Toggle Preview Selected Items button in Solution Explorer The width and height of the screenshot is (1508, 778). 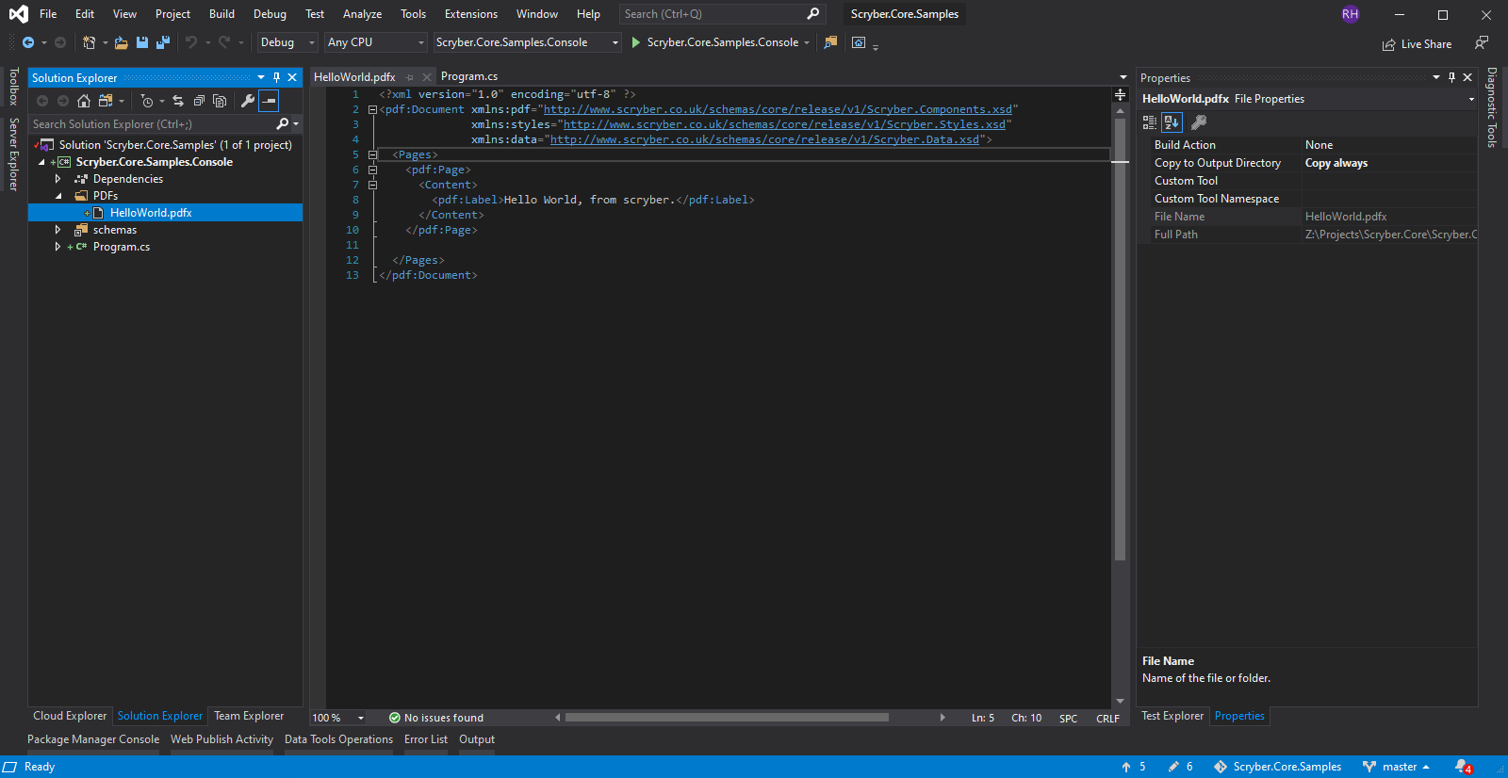click(x=269, y=101)
